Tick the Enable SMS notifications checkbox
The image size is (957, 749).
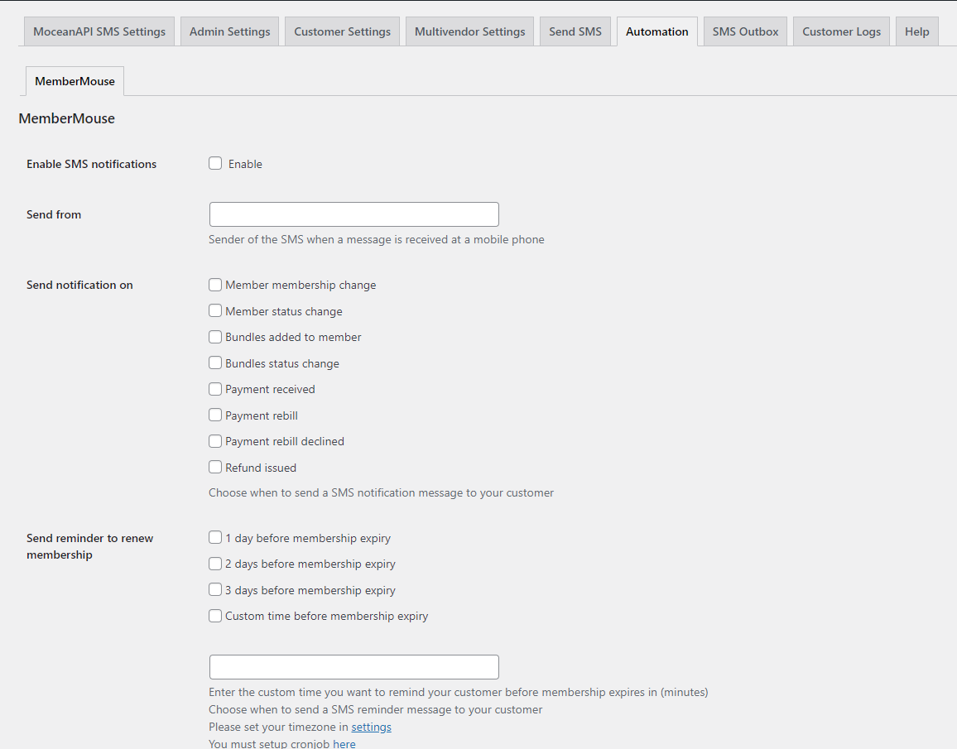[x=215, y=164]
